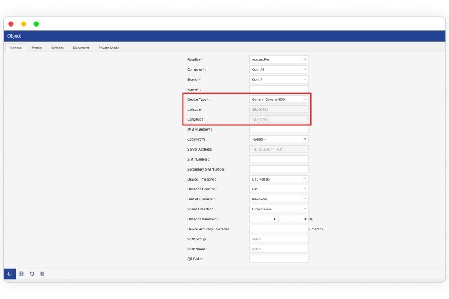Screen dimensions: 449x299
Task: Focus the IMEI Number field
Action: pos(279,129)
